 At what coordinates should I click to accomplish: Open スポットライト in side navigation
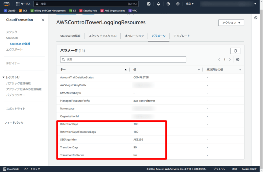tap(15, 109)
